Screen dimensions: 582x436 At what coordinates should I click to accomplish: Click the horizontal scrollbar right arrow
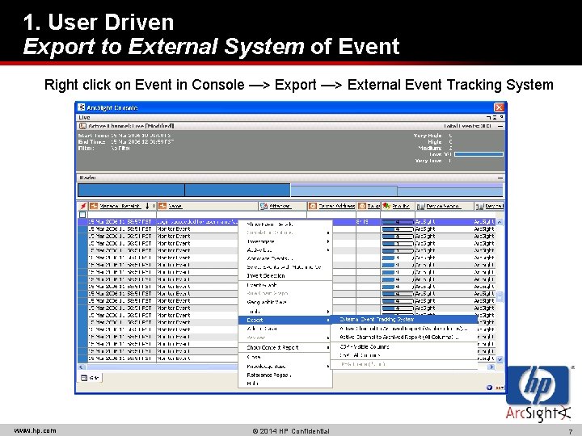(x=491, y=367)
